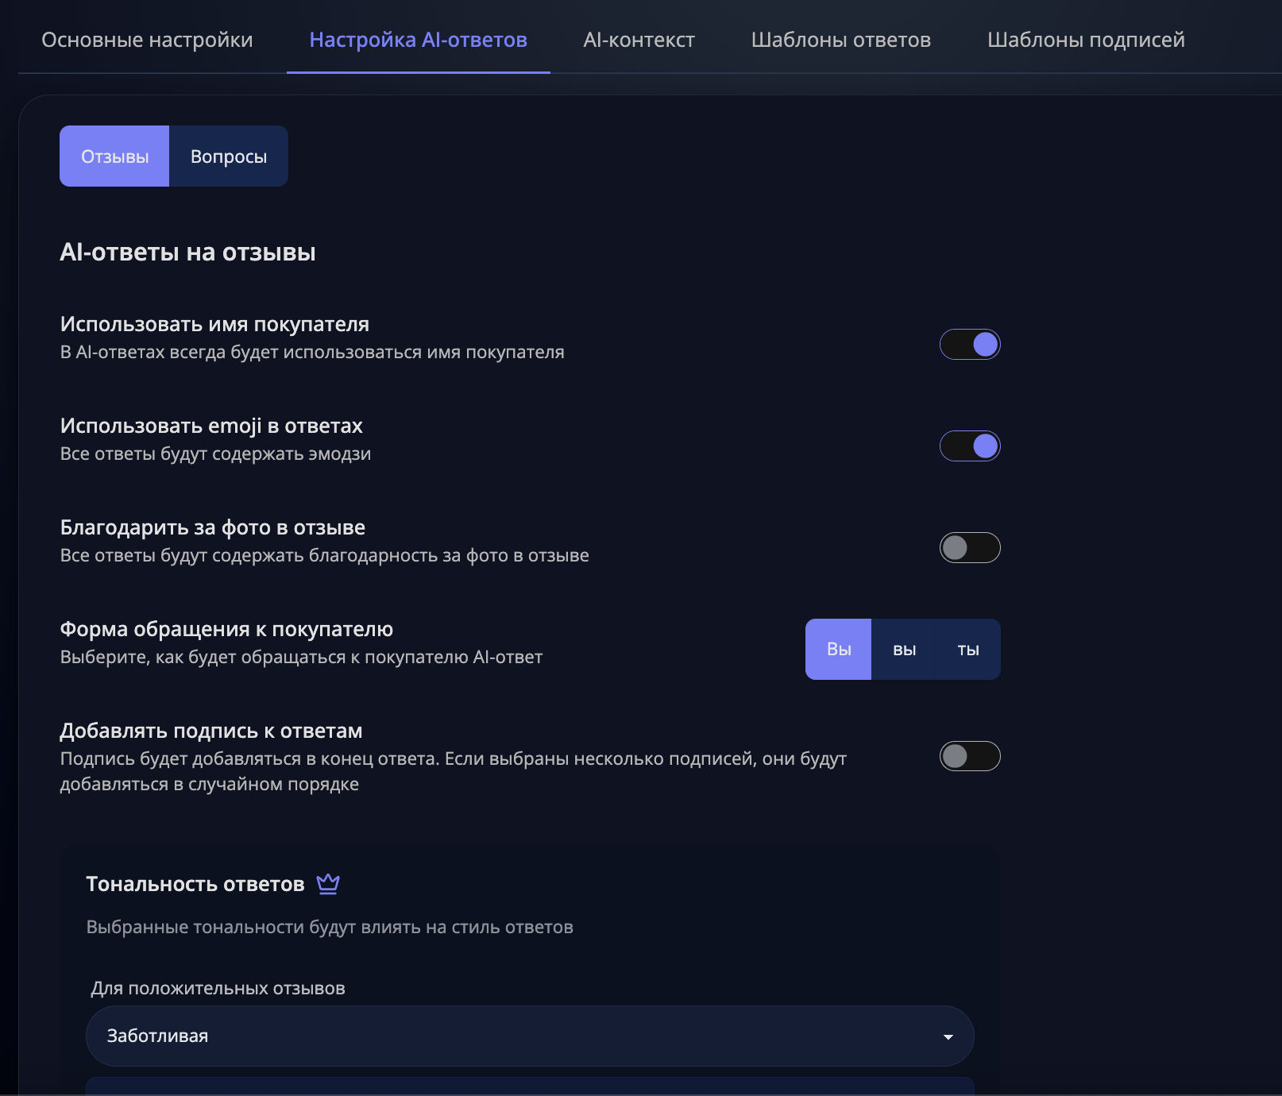
Task: Switch to the 'Вопросы' tab
Action: [x=228, y=156]
